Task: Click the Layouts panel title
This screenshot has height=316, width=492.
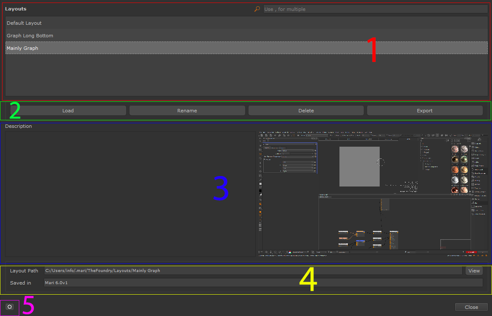Action: coord(16,9)
